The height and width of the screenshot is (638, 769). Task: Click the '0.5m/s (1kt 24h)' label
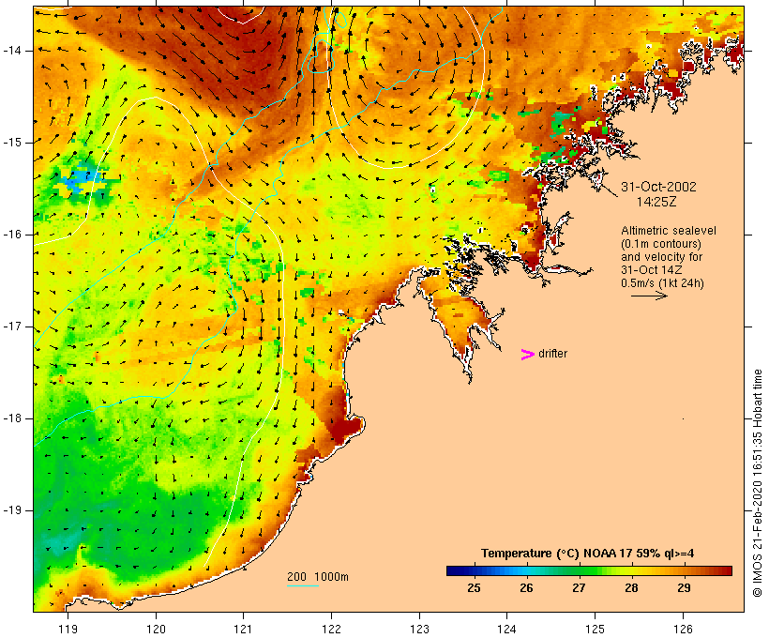(x=662, y=283)
